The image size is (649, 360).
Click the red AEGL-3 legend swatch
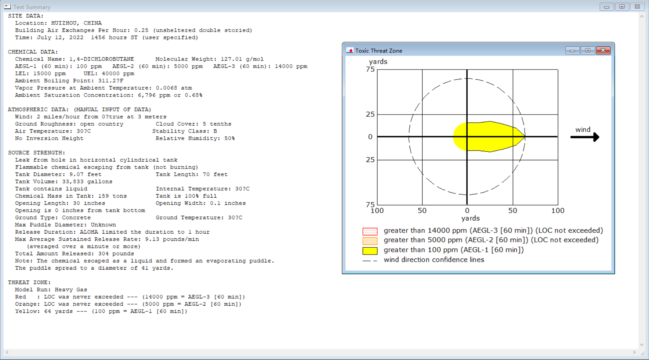pos(370,231)
